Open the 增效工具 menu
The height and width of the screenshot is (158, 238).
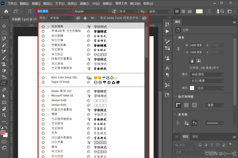coord(121,3)
